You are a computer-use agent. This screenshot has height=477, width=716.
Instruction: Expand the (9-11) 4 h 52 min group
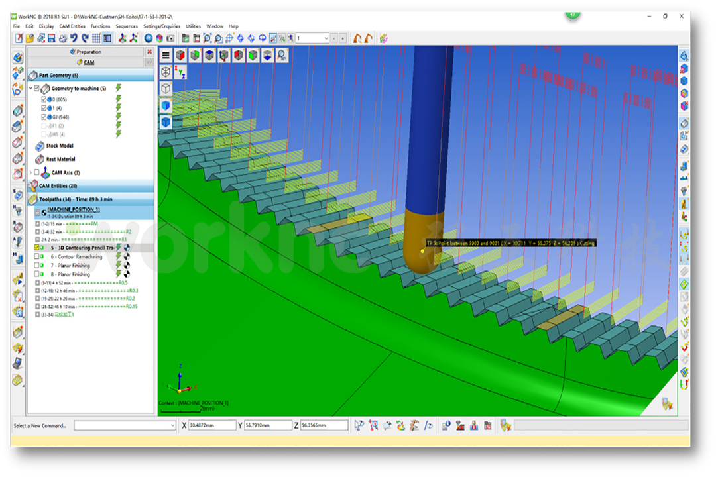37,283
